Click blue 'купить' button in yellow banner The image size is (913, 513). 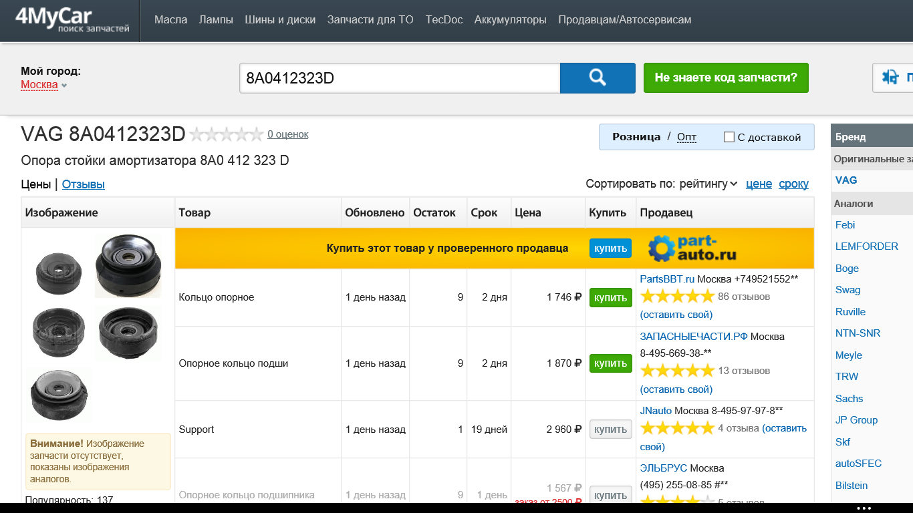(610, 248)
